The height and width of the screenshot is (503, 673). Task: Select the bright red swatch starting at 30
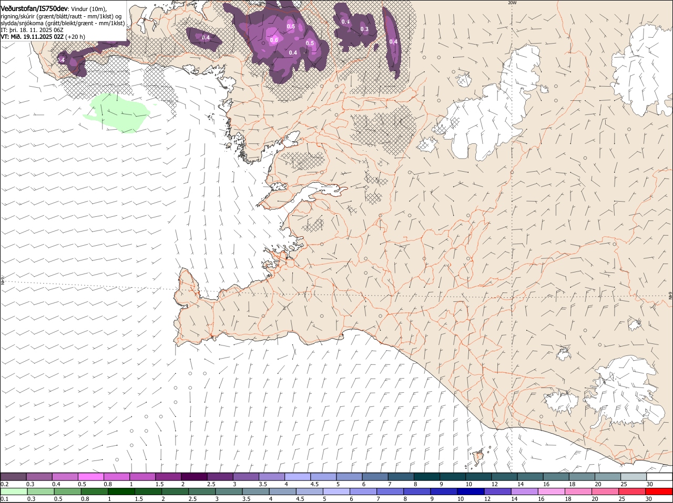[659, 491]
